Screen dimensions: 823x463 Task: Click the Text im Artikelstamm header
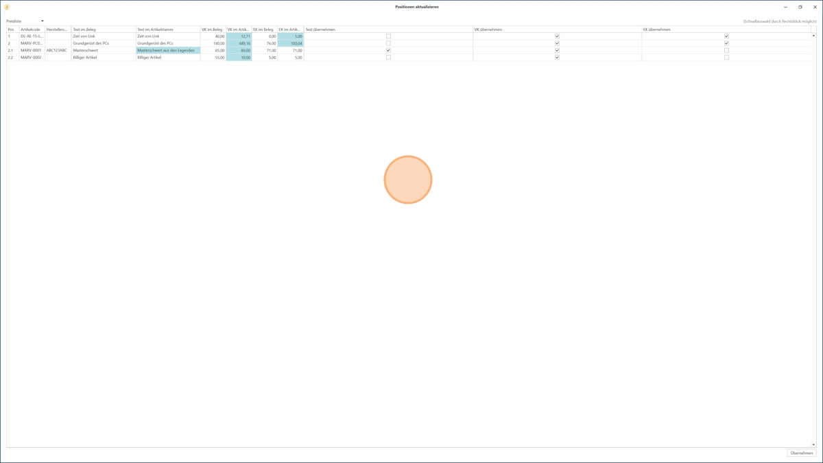167,29
